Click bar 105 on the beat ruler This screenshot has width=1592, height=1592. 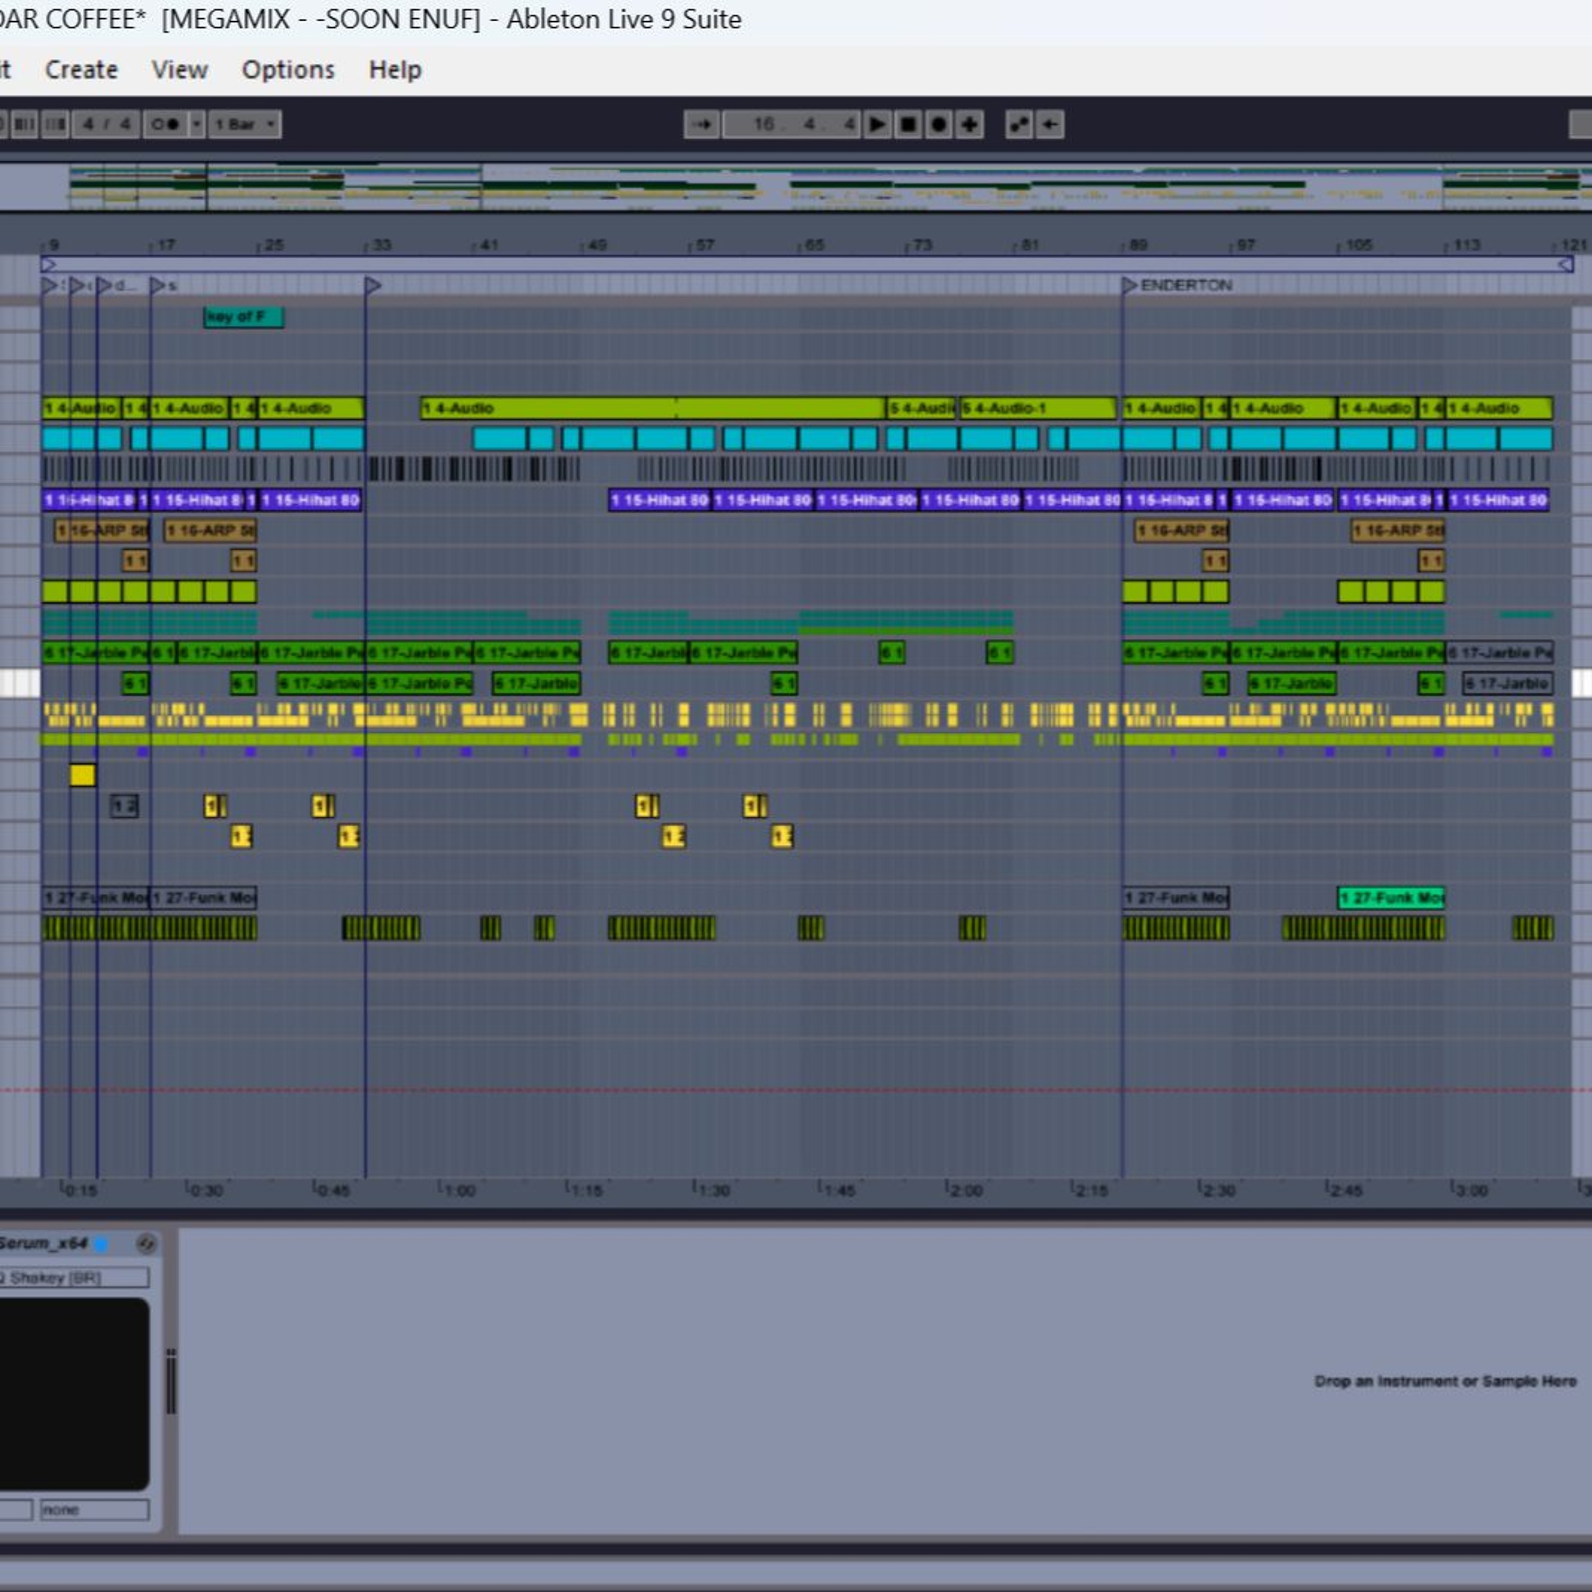(1356, 246)
